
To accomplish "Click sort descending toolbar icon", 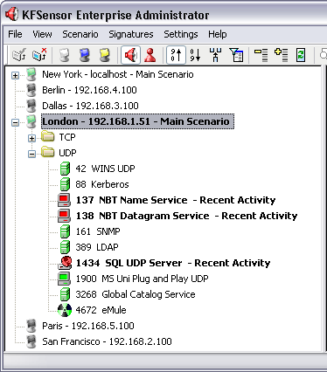I will point(195,55).
